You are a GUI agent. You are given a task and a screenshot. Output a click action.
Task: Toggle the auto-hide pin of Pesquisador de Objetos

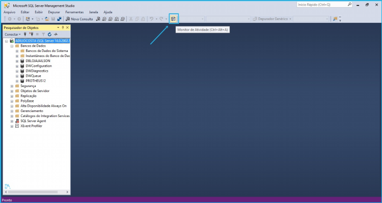63,28
